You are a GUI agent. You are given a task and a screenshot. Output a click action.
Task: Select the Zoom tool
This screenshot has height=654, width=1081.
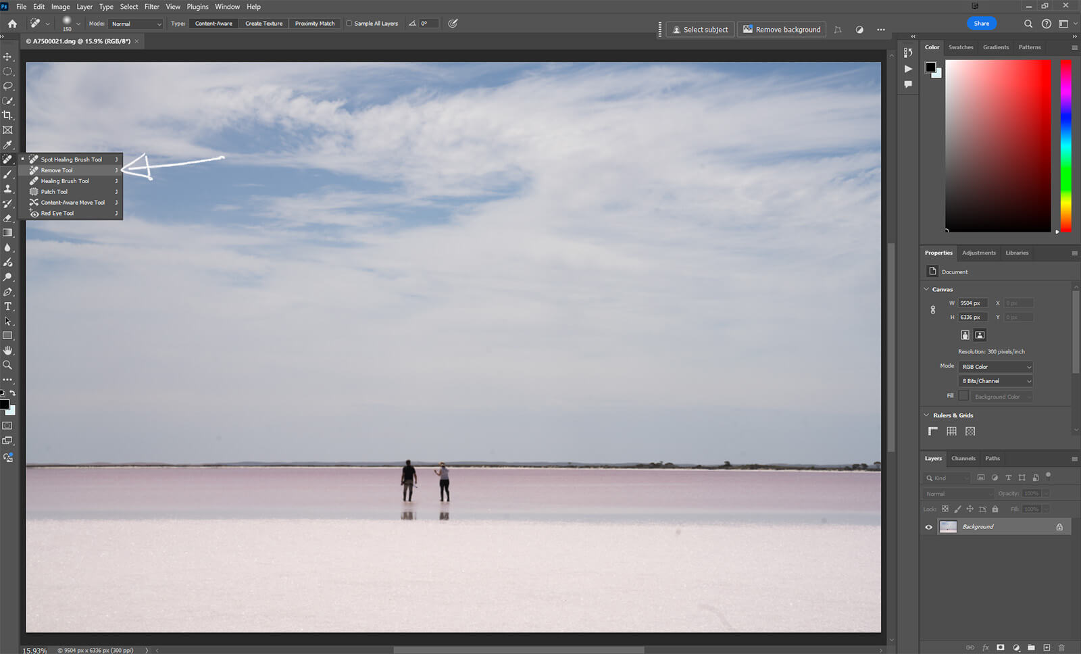(7, 365)
